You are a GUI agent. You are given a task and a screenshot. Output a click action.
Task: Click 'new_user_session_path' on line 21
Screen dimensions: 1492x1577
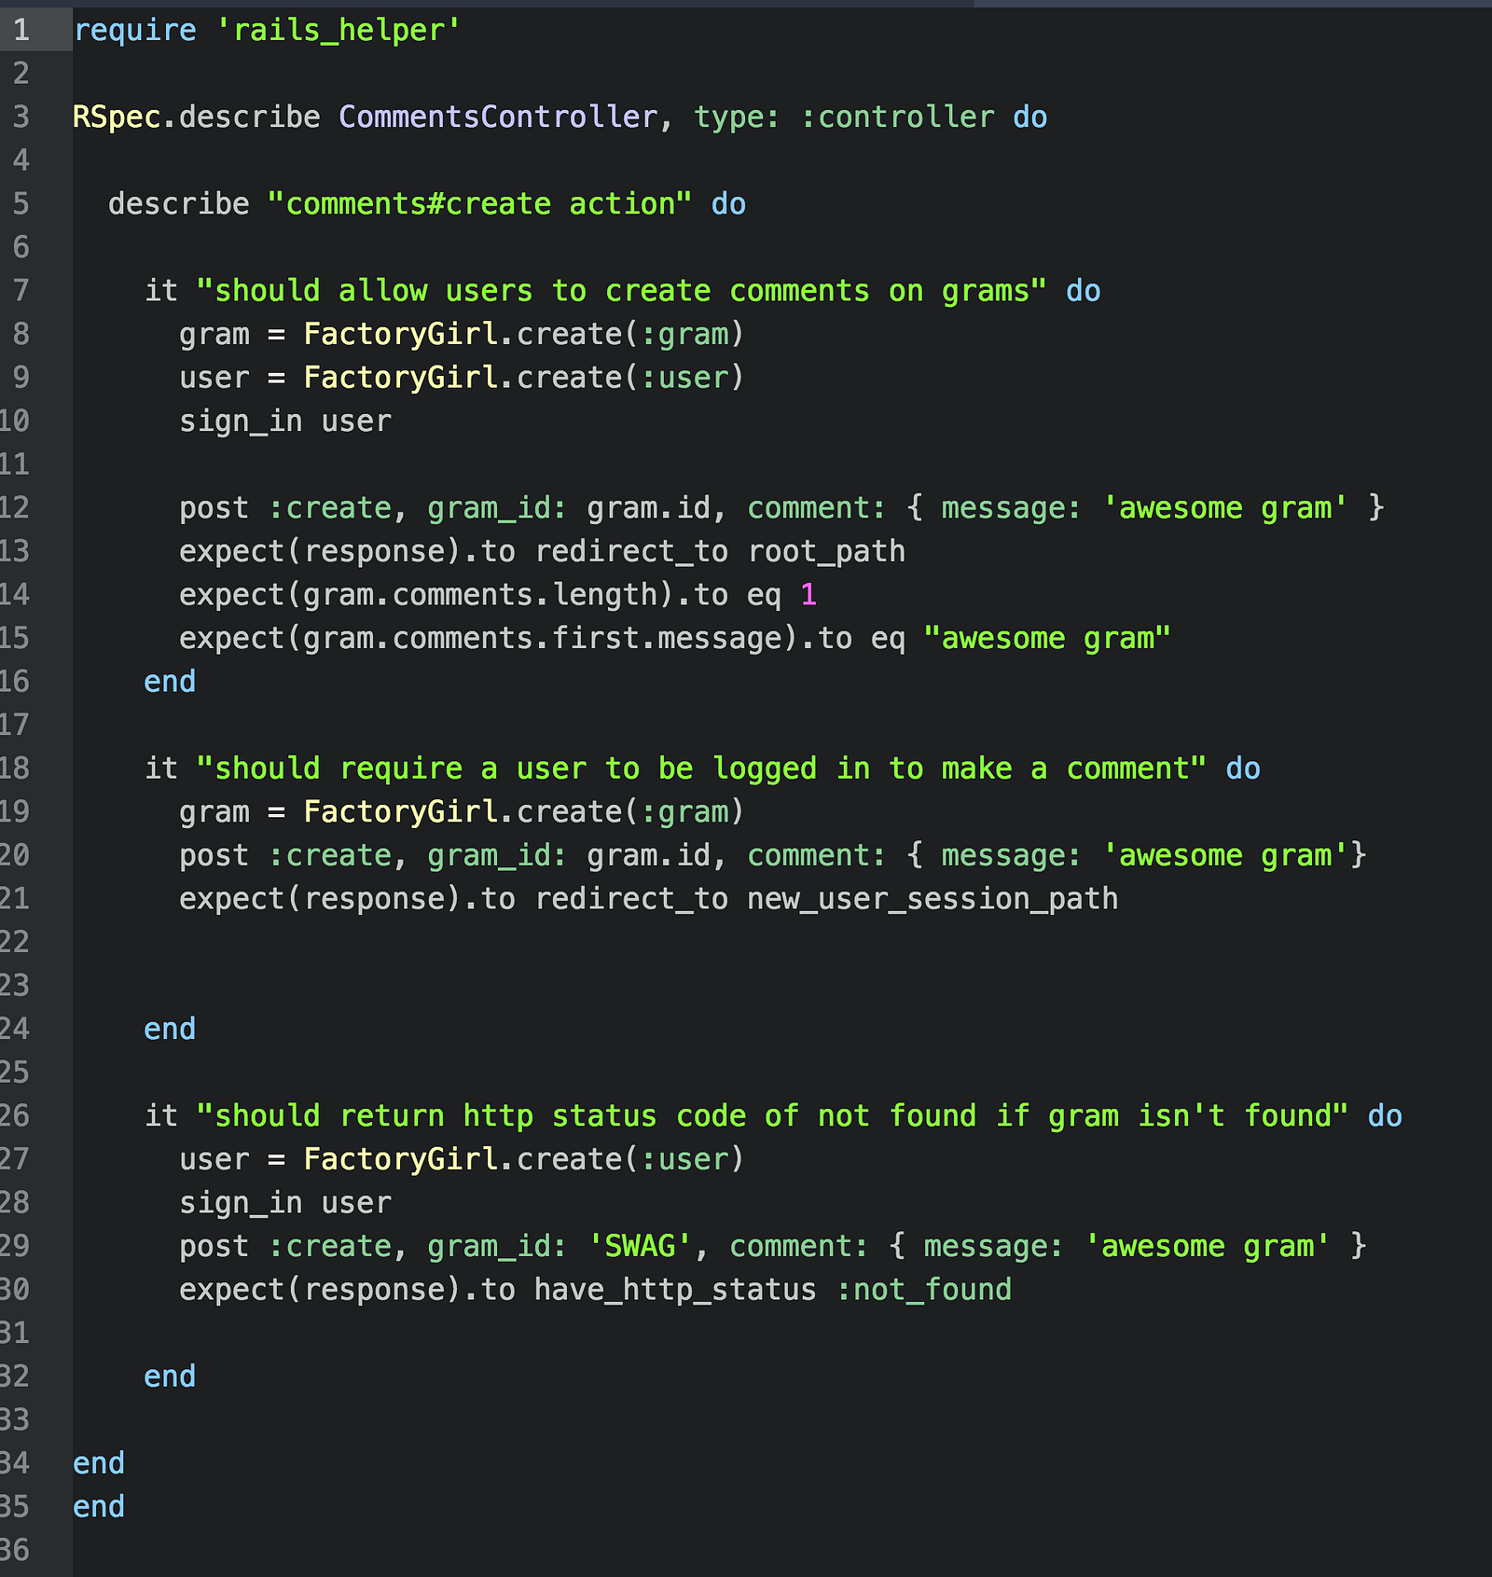click(932, 899)
